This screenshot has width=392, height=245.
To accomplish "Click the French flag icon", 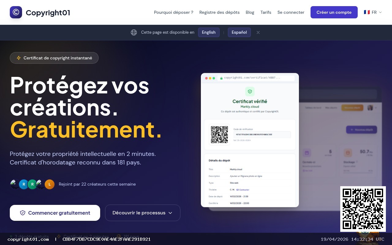I will tap(367, 12).
